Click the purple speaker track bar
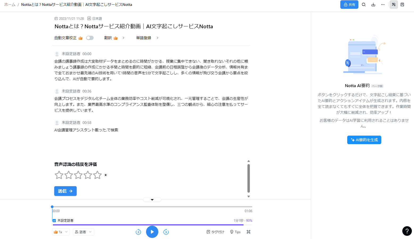Viewport: 414px width, 239px height. pos(148,225)
